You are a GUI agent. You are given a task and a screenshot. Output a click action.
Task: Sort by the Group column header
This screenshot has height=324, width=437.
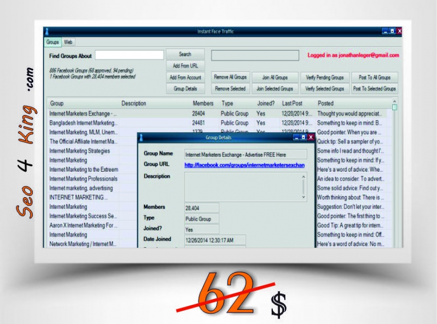click(57, 103)
